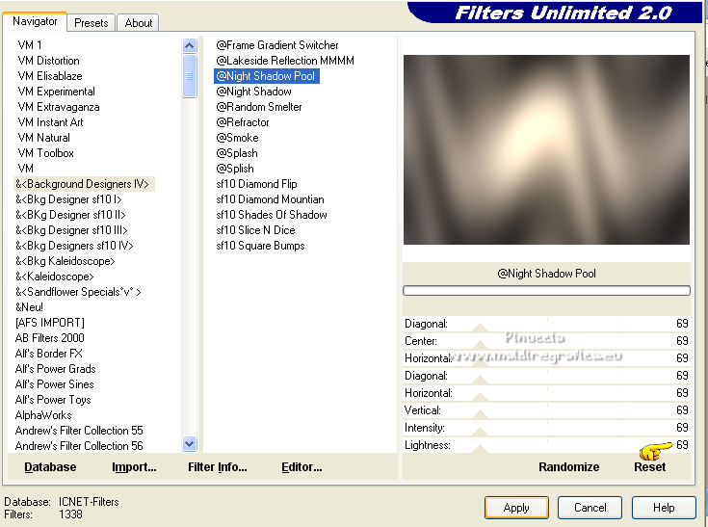Viewport: 708px width, 527px height.
Task: Click the Apply button
Action: [516, 508]
